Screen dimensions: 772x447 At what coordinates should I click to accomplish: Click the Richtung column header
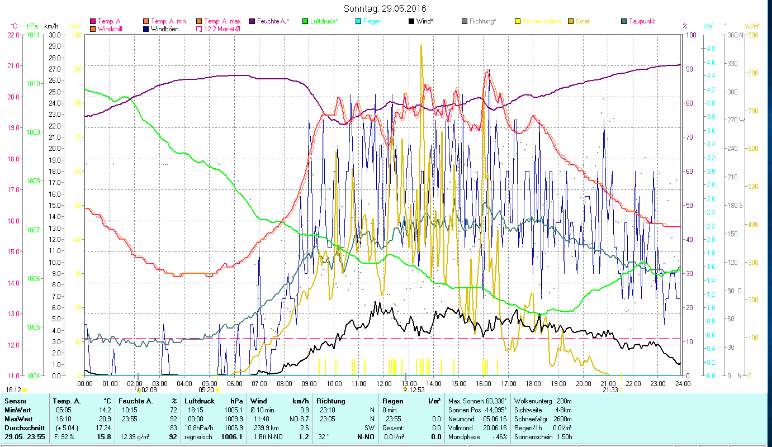(331, 401)
